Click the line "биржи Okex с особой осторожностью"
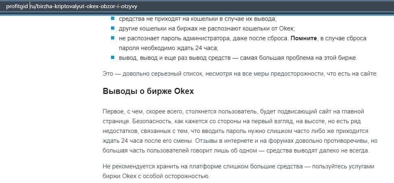This screenshot has width=394, height=183. [156, 176]
